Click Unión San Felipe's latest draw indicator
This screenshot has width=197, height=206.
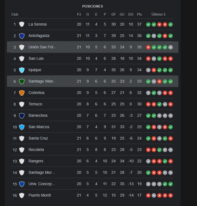click(171, 47)
